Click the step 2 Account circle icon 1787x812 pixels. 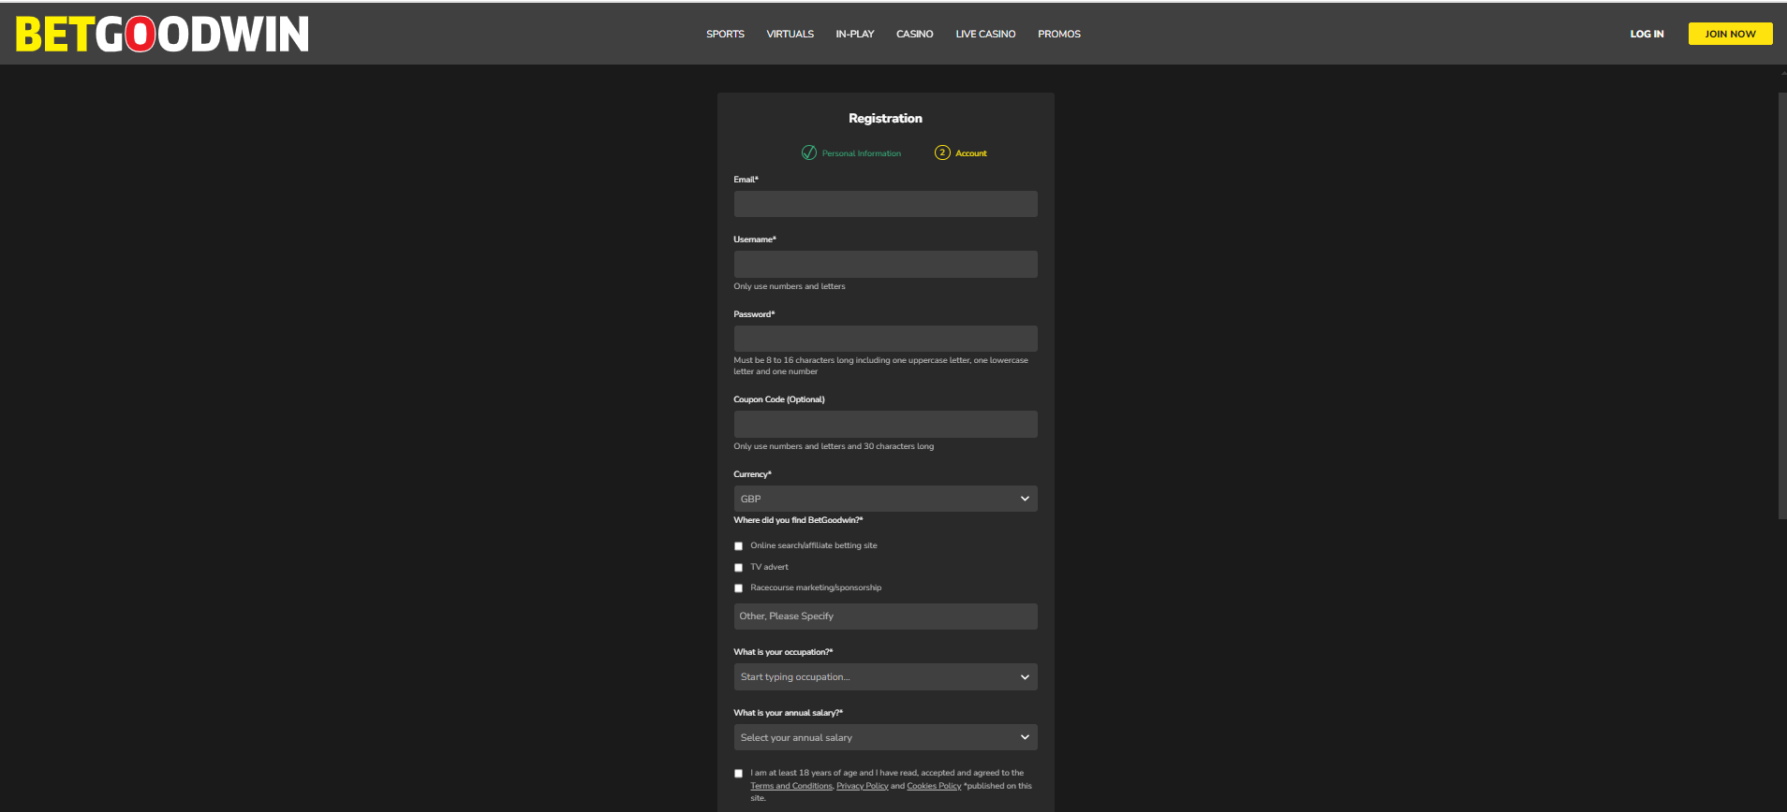(x=942, y=152)
